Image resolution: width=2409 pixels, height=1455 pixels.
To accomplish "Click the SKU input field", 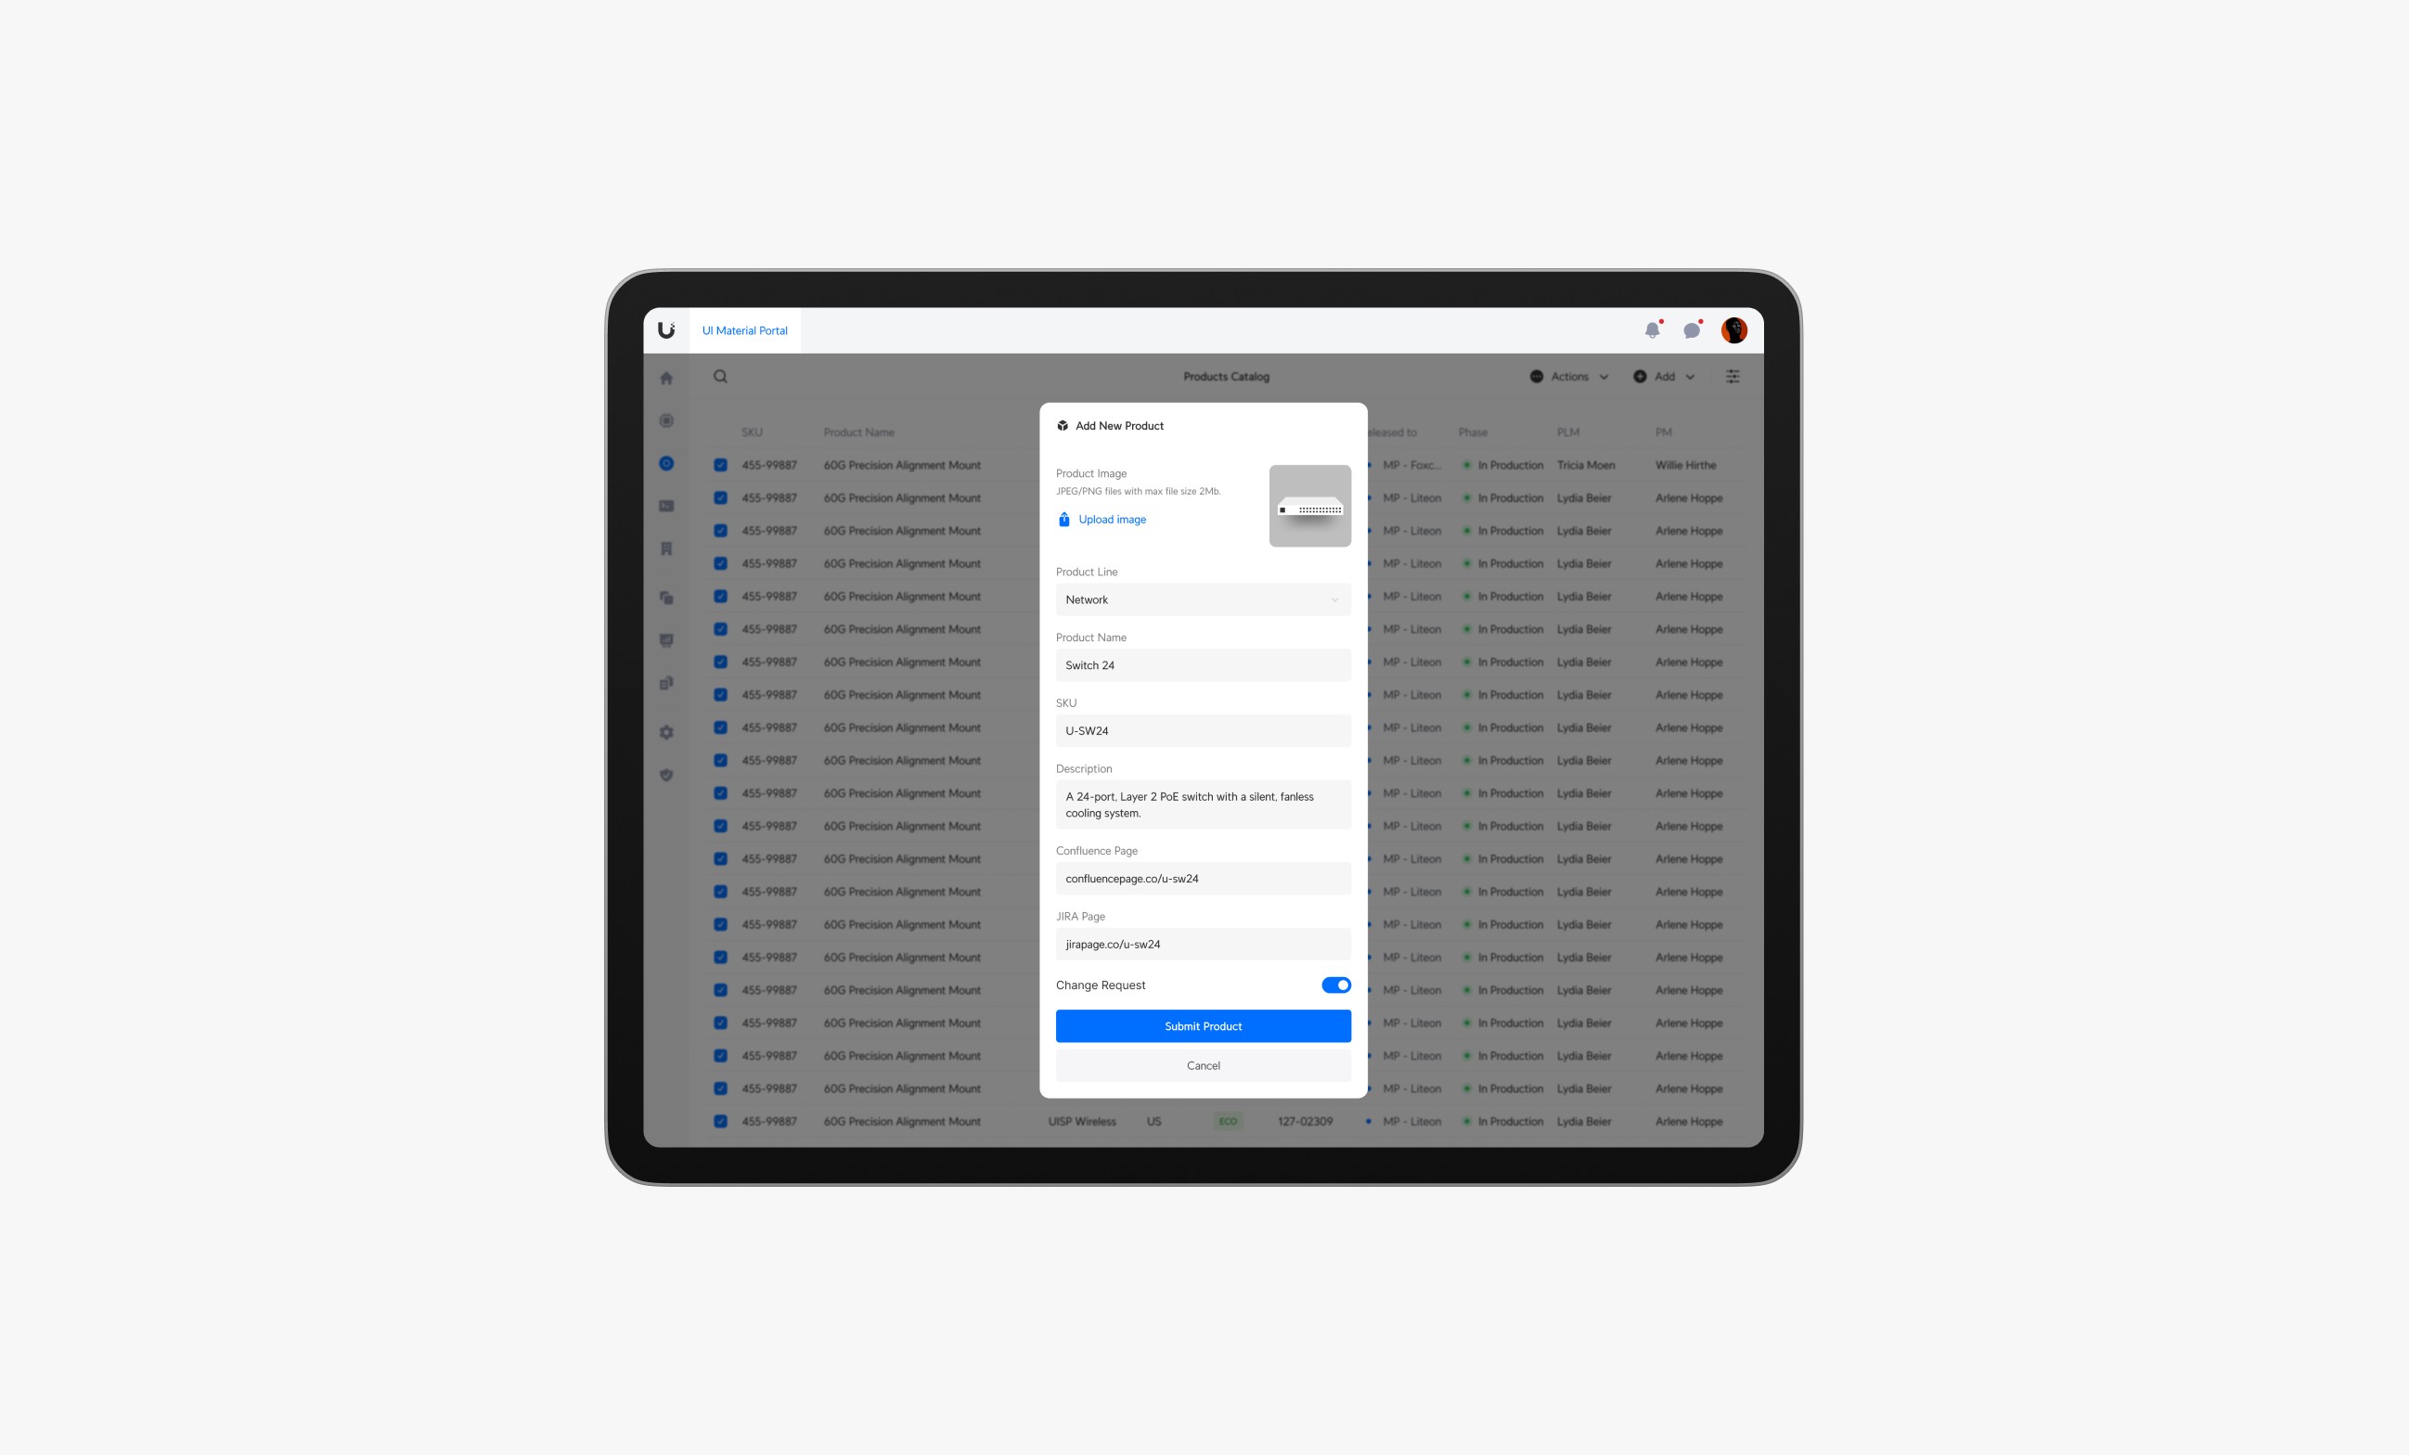I will (x=1203, y=731).
